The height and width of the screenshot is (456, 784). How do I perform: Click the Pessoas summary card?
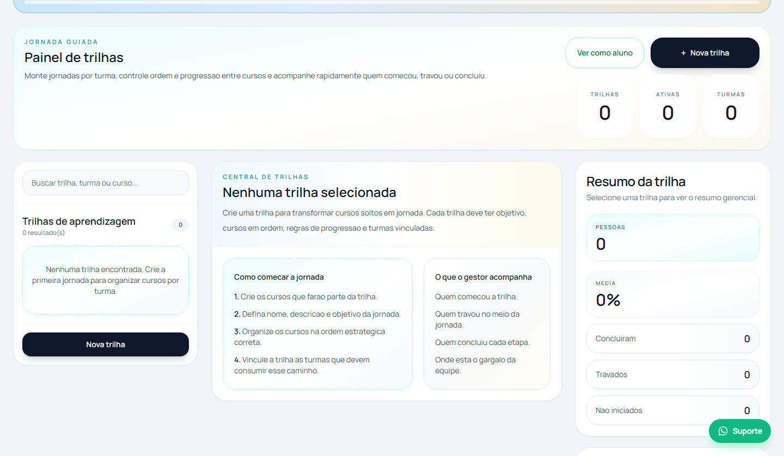click(x=673, y=238)
